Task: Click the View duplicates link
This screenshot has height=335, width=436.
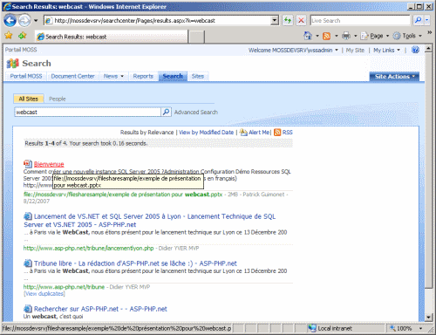Action: 44,294
